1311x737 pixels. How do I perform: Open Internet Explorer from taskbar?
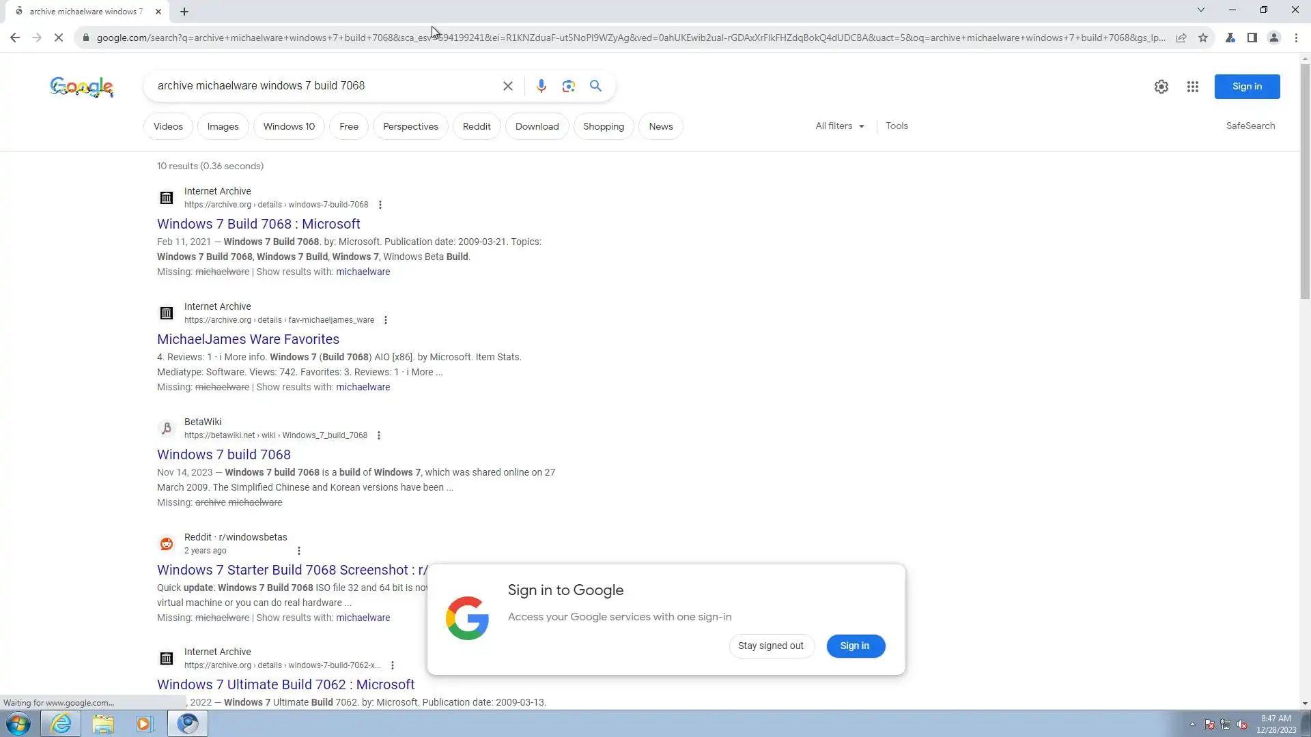click(61, 723)
